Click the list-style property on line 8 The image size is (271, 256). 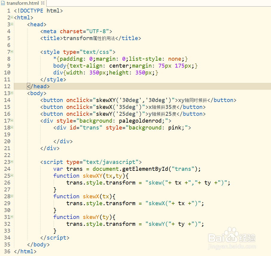coord(145,59)
